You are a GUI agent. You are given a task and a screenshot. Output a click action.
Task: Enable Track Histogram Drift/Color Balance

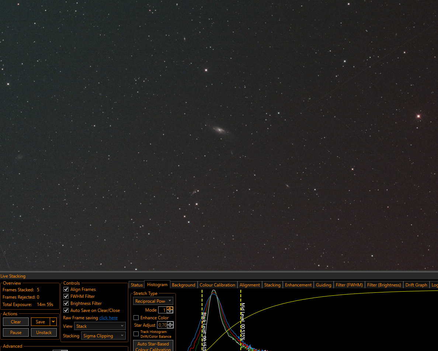click(136, 334)
